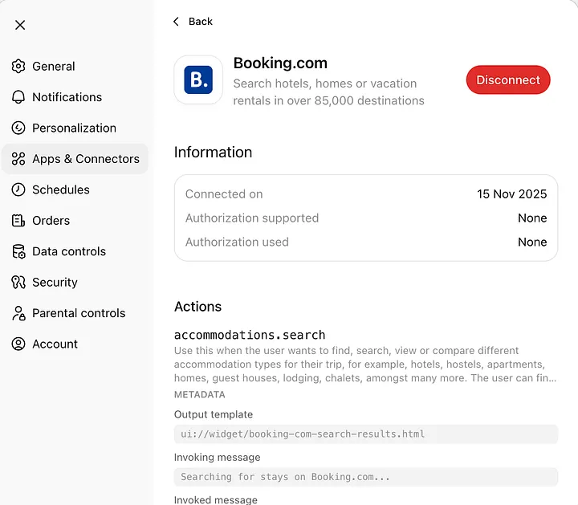Click the Output template field value
The width and height of the screenshot is (578, 505).
[x=366, y=434]
